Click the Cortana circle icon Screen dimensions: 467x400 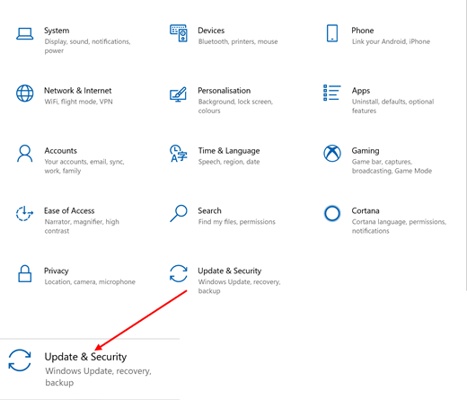[x=332, y=214]
